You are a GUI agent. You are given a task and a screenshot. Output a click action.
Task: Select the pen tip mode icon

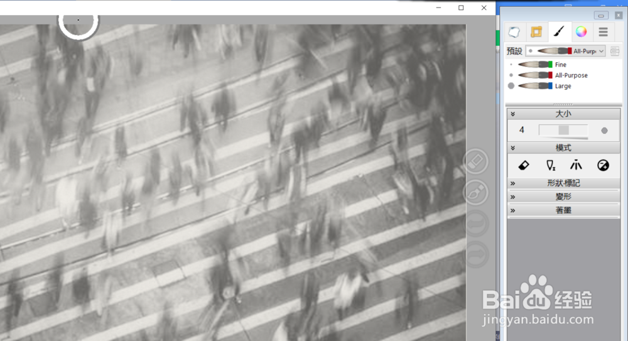(551, 165)
